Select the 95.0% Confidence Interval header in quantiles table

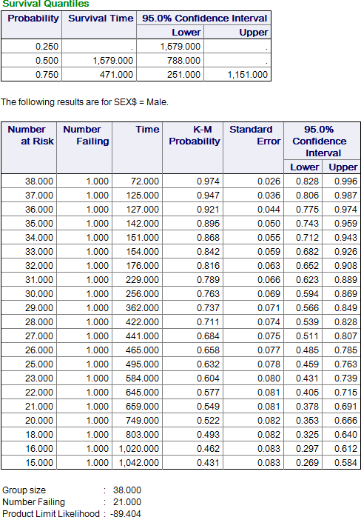[x=204, y=18]
